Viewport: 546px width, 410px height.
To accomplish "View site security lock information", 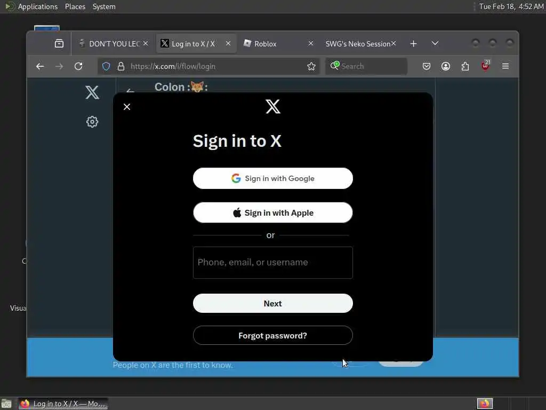I will 121,66.
